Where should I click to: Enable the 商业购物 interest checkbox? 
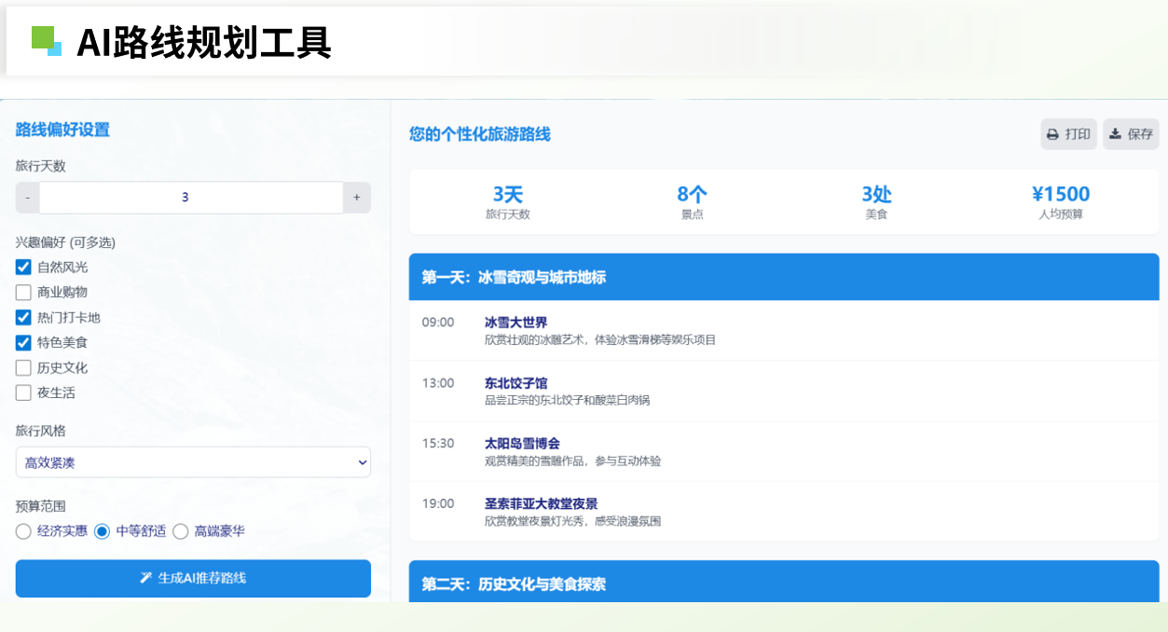[21, 292]
